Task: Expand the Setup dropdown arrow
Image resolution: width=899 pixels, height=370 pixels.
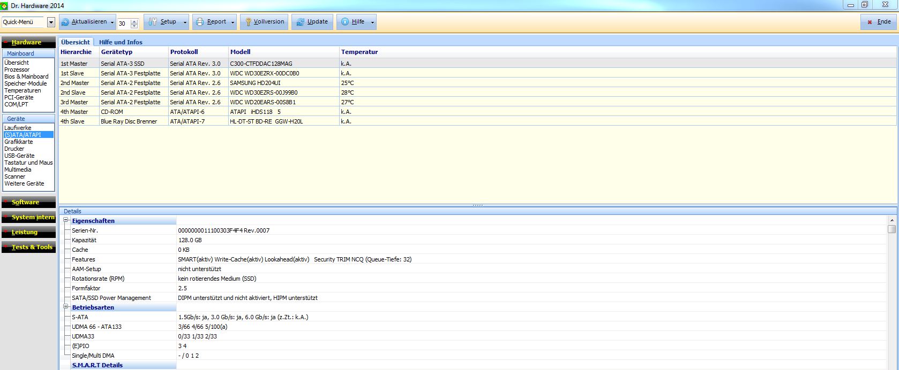Action: tap(185, 22)
